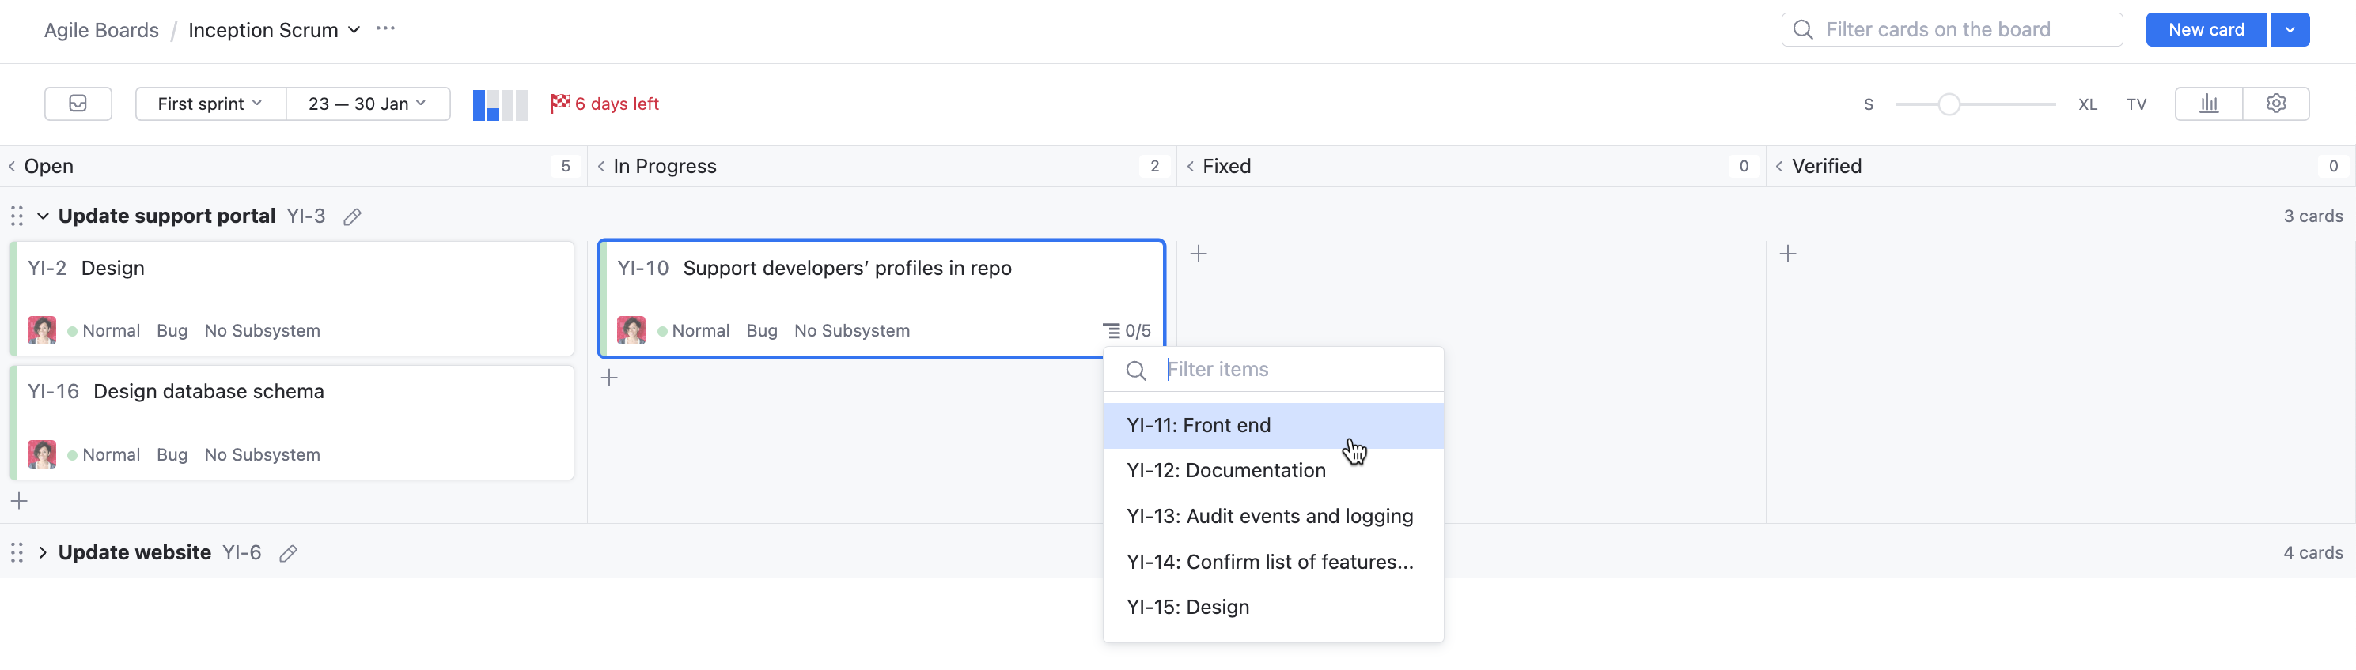Click the card size slider handle
This screenshot has width=2356, height=670.
click(x=1949, y=105)
